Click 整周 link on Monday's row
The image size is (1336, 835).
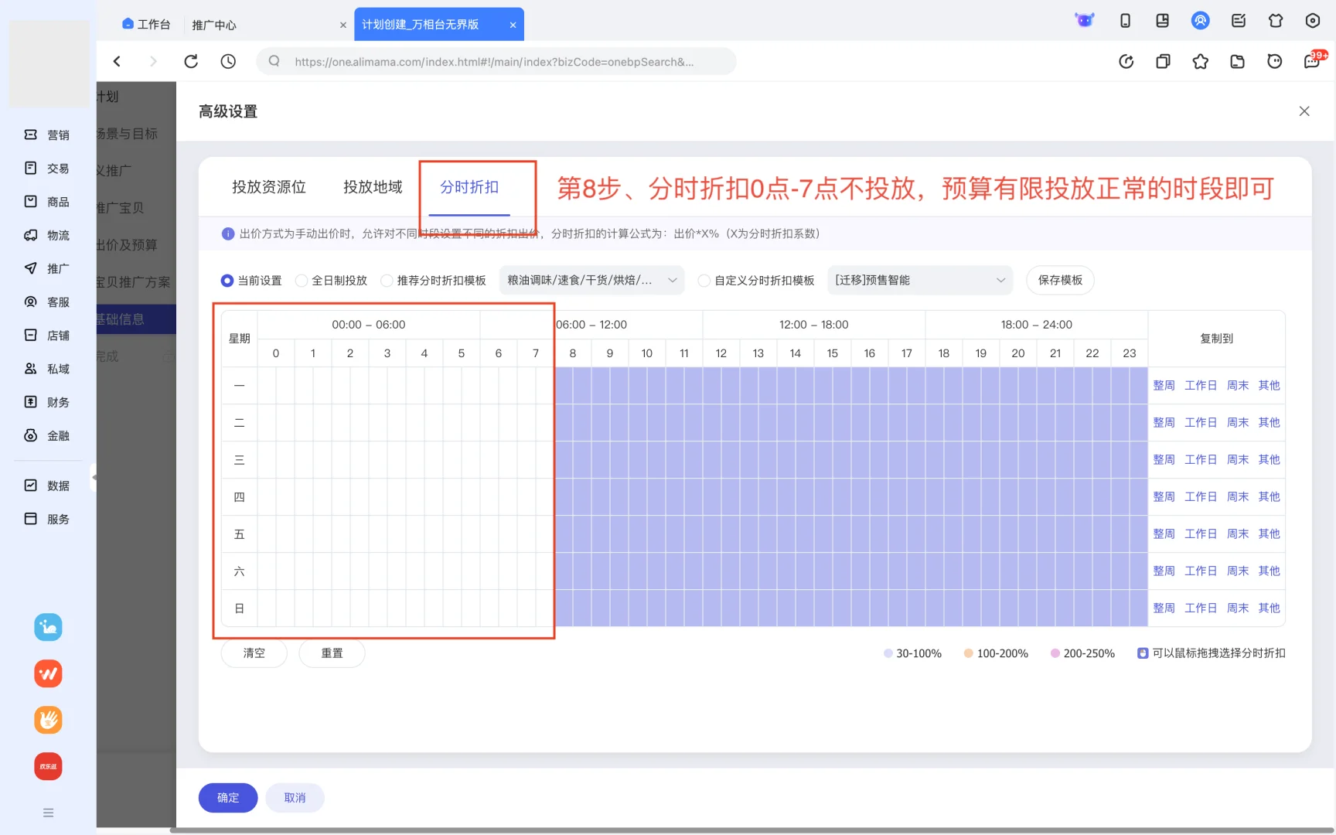point(1164,385)
